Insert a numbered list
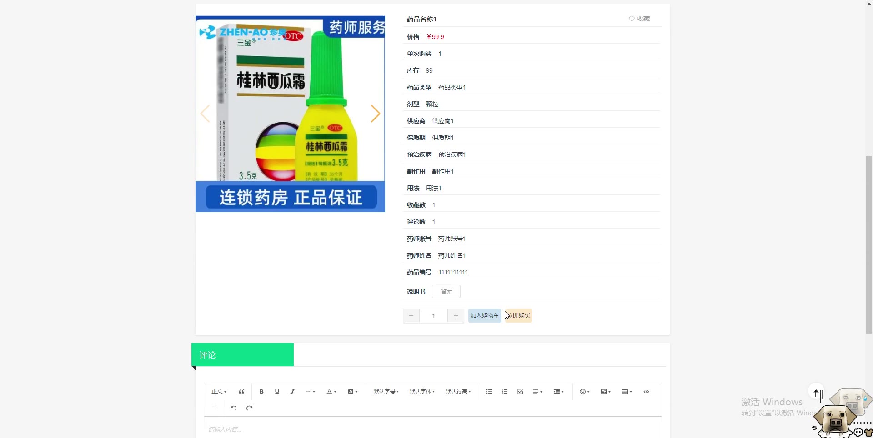The width and height of the screenshot is (873, 438). click(504, 392)
